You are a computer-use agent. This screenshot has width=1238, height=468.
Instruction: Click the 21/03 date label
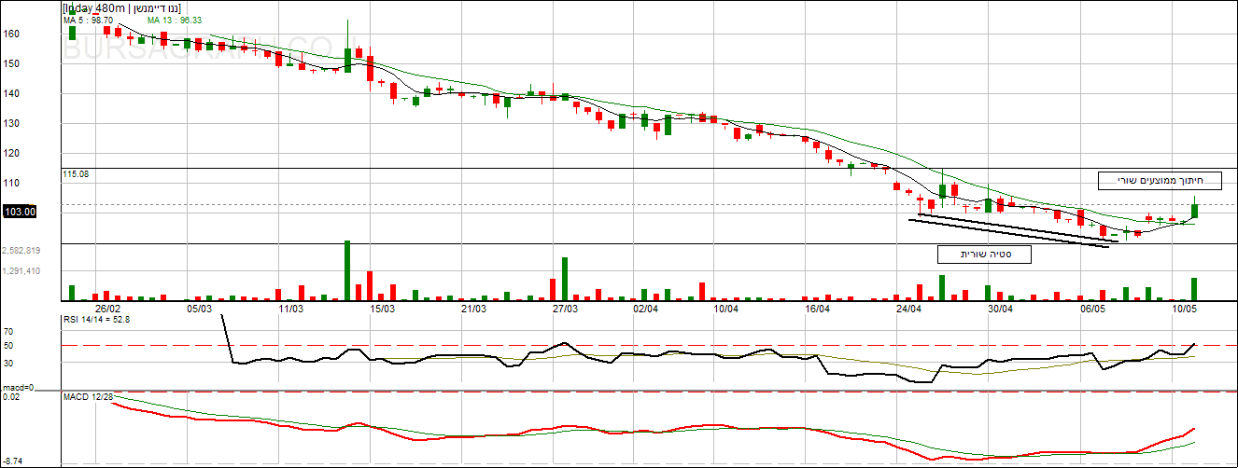(x=473, y=308)
